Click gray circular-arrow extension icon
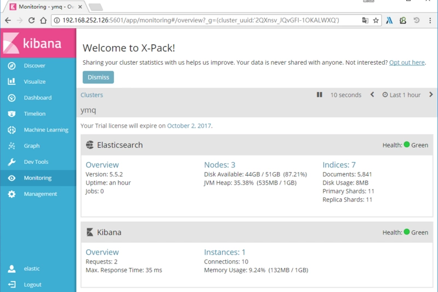 coord(417,20)
